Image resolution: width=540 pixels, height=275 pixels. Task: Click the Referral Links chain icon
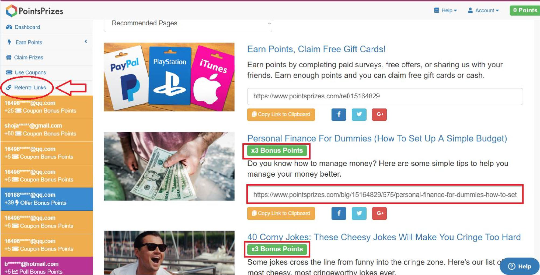click(9, 88)
